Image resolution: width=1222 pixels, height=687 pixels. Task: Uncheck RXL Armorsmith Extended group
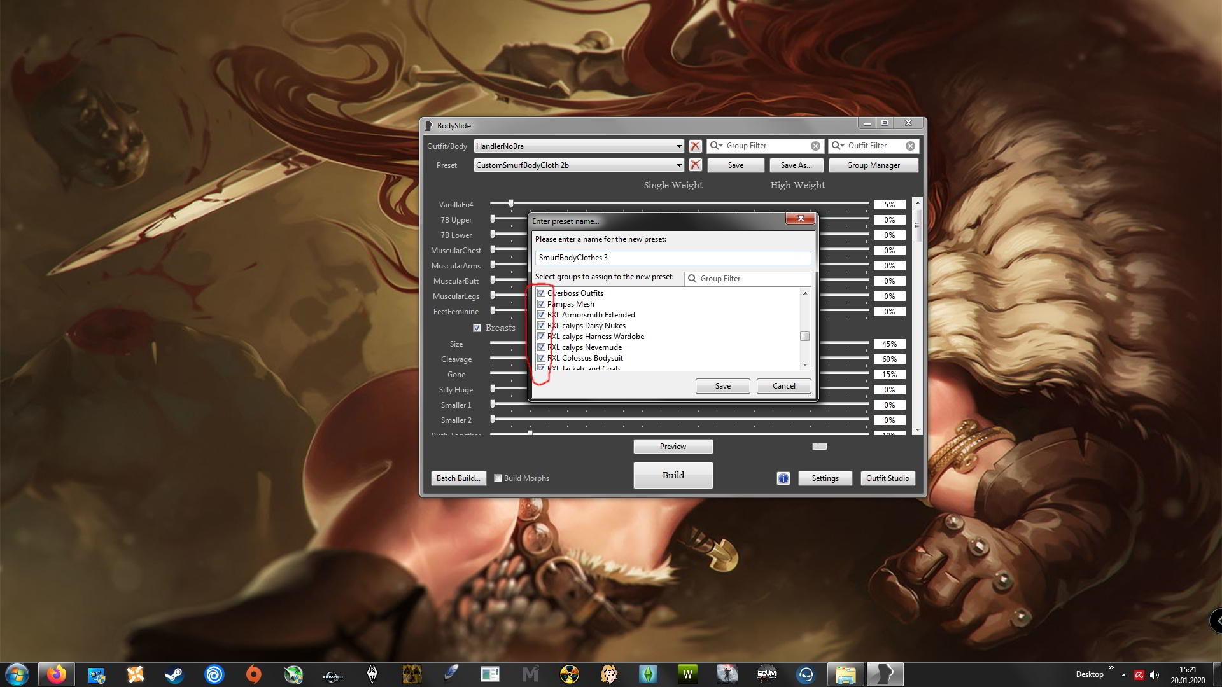click(542, 315)
